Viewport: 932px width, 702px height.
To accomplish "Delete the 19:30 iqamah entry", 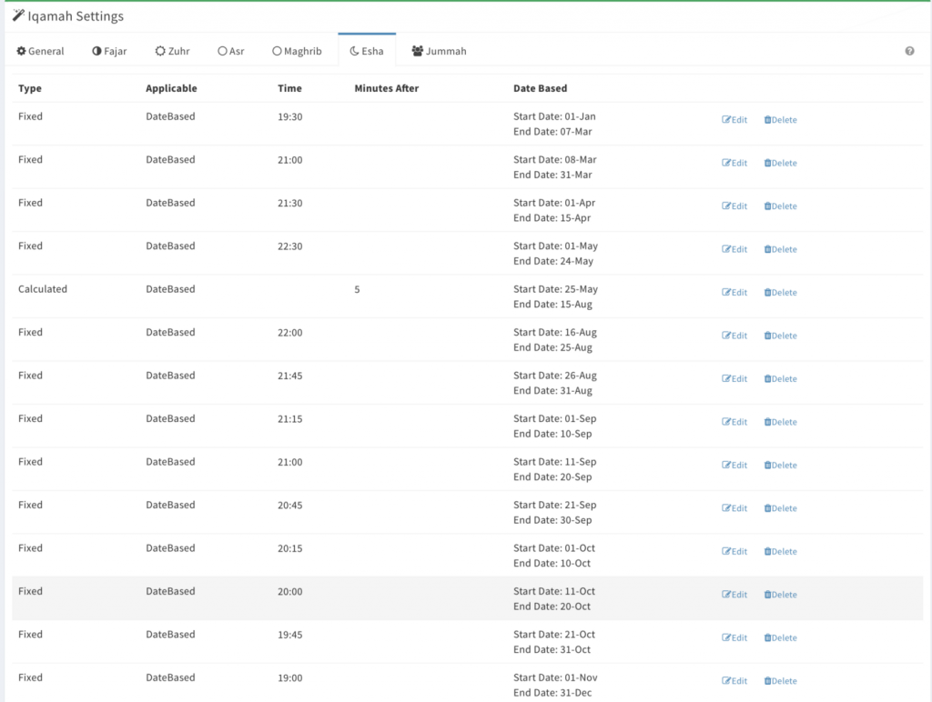I will pos(780,120).
